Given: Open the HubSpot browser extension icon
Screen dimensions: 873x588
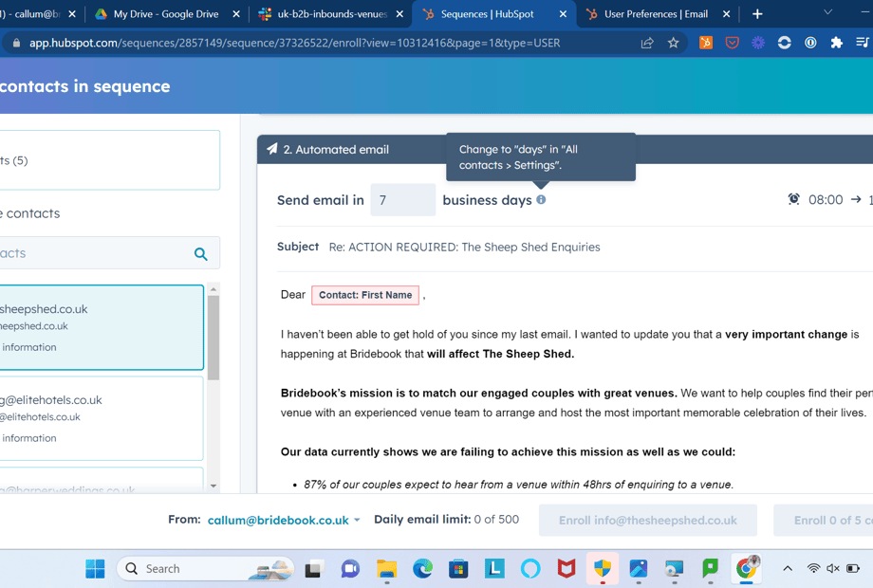Looking at the screenshot, I should [705, 43].
